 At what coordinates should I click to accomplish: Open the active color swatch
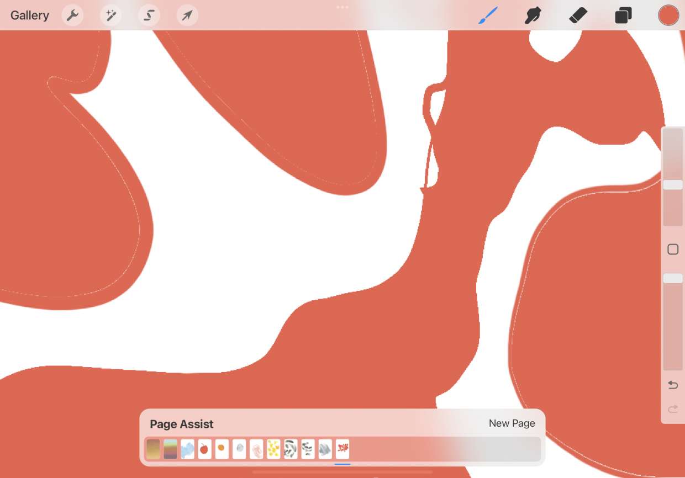668,15
